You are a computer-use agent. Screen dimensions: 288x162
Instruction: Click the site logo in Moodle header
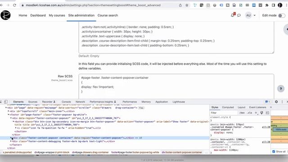tap(5, 15)
